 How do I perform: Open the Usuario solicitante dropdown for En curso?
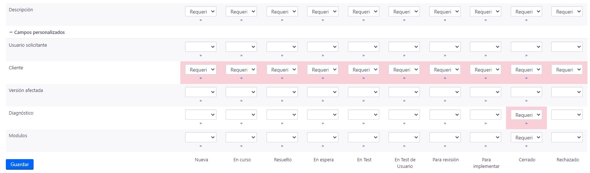[x=241, y=47]
